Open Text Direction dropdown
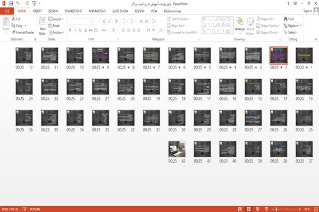 [x=179, y=19]
